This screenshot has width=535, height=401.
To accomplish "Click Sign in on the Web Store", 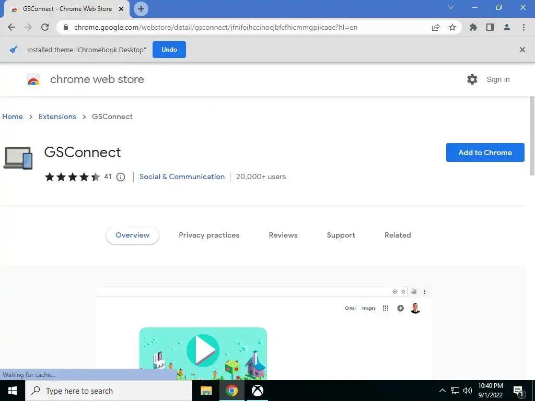I will (x=498, y=79).
